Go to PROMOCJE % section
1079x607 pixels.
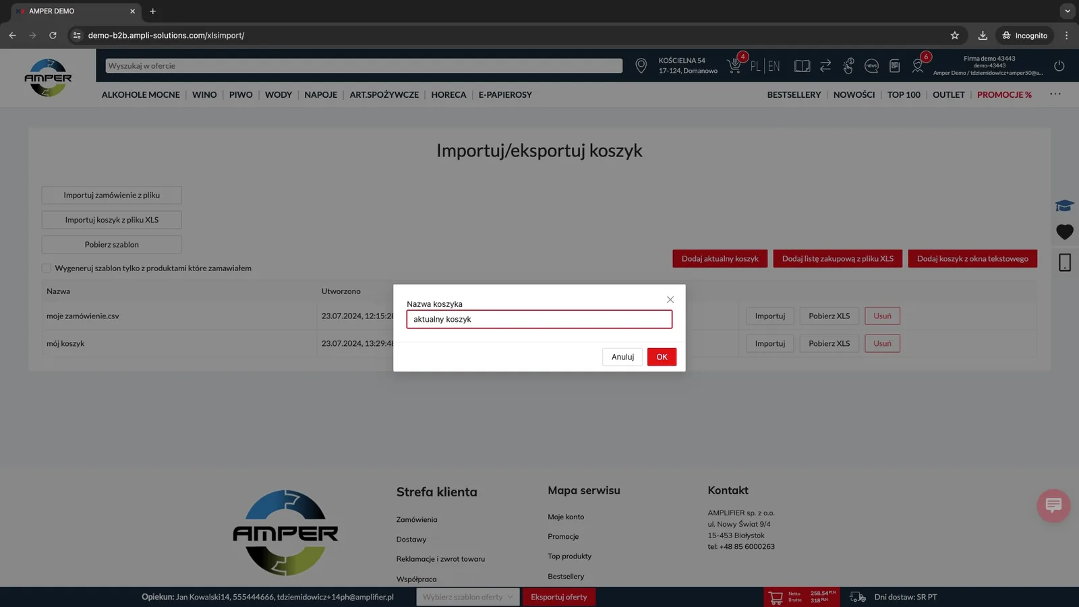(x=1004, y=95)
